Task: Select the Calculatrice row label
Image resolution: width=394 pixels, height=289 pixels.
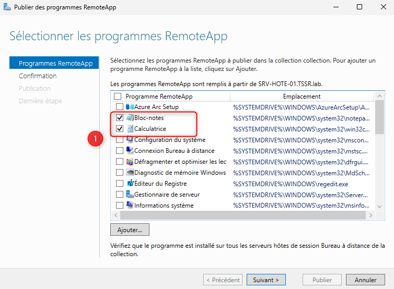Action: (150, 129)
